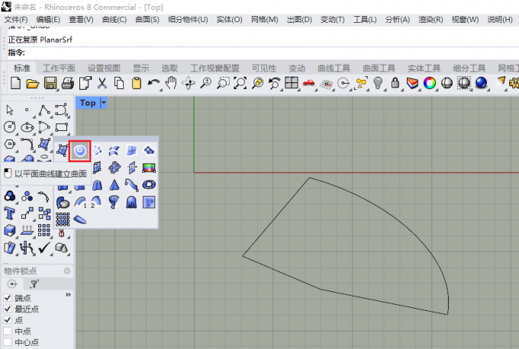The width and height of the screenshot is (519, 349).
Task: Select the Polygon tool
Action: (10, 144)
